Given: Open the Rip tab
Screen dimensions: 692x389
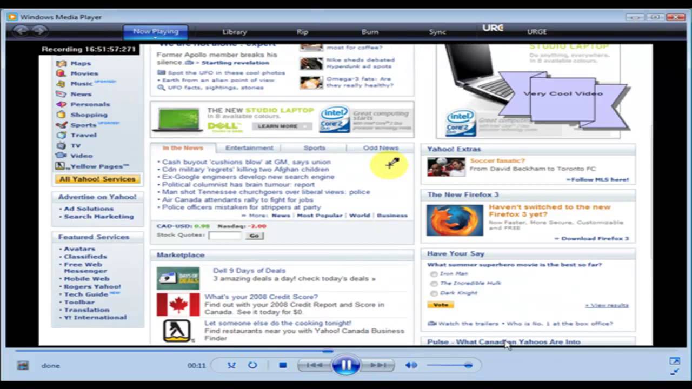Looking at the screenshot, I should coord(302,32).
